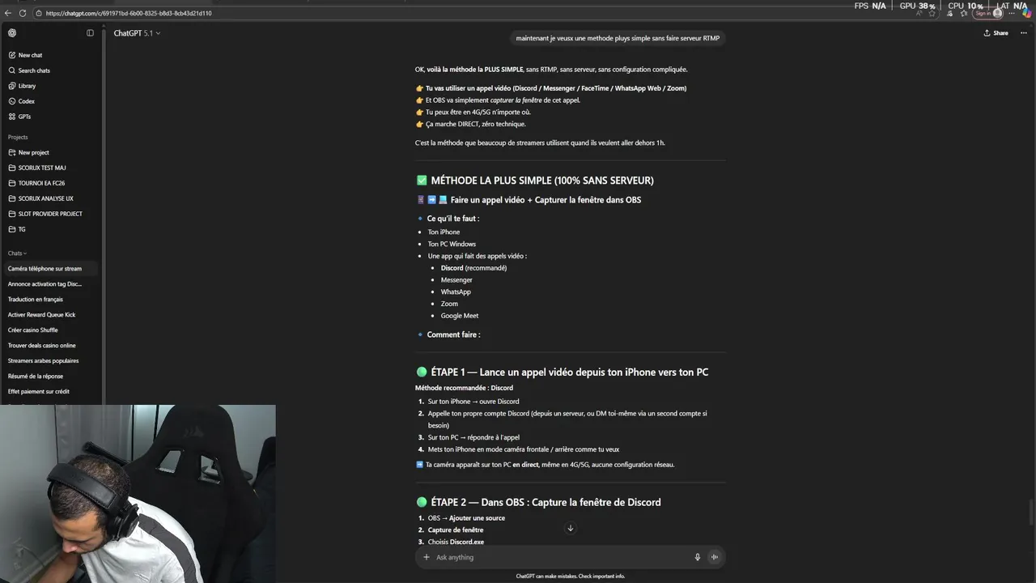Click the microphone dictation icon

[x=697, y=557]
